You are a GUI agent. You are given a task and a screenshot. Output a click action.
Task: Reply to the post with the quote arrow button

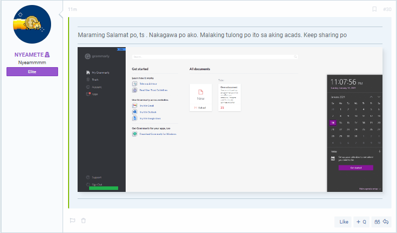(381, 222)
